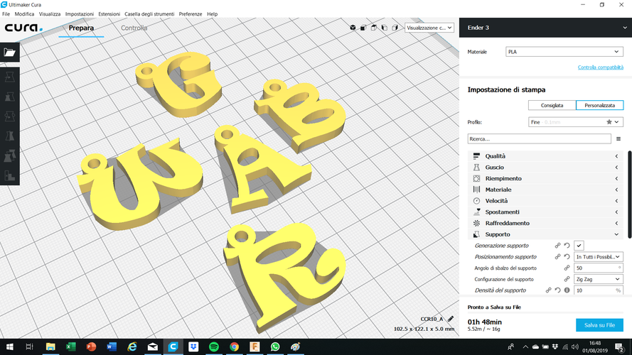632x355 pixels.
Task: Open Excel from the taskbar
Action: (x=71, y=346)
